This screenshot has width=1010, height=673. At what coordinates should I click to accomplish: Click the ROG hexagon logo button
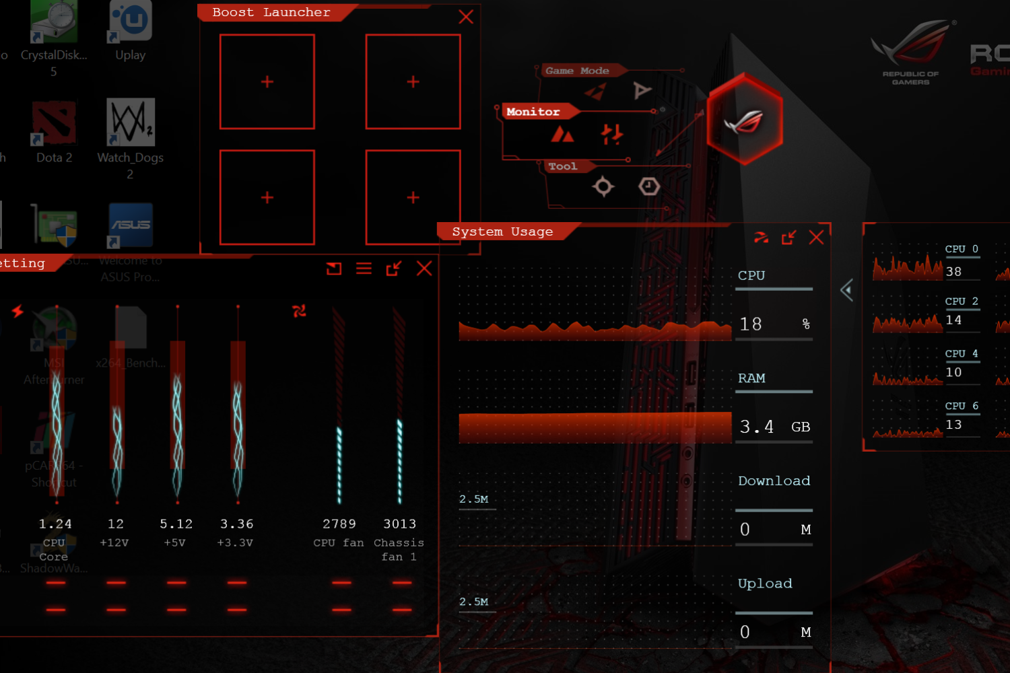(745, 120)
